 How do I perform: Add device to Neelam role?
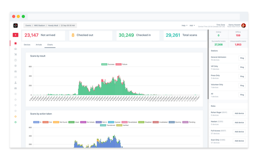pos(239,123)
